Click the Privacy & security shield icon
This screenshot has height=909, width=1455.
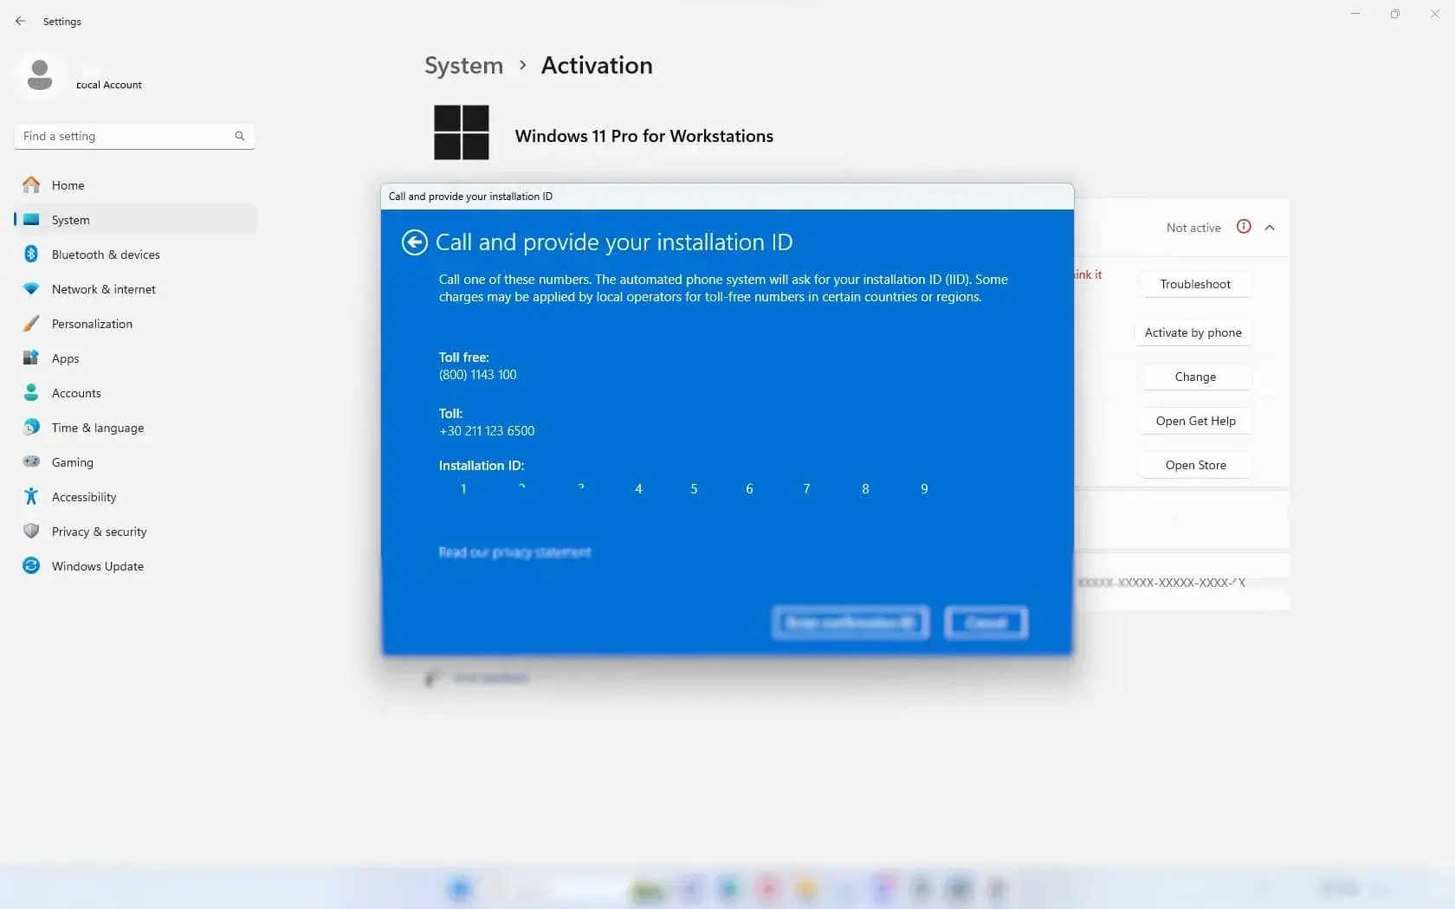[x=31, y=531]
